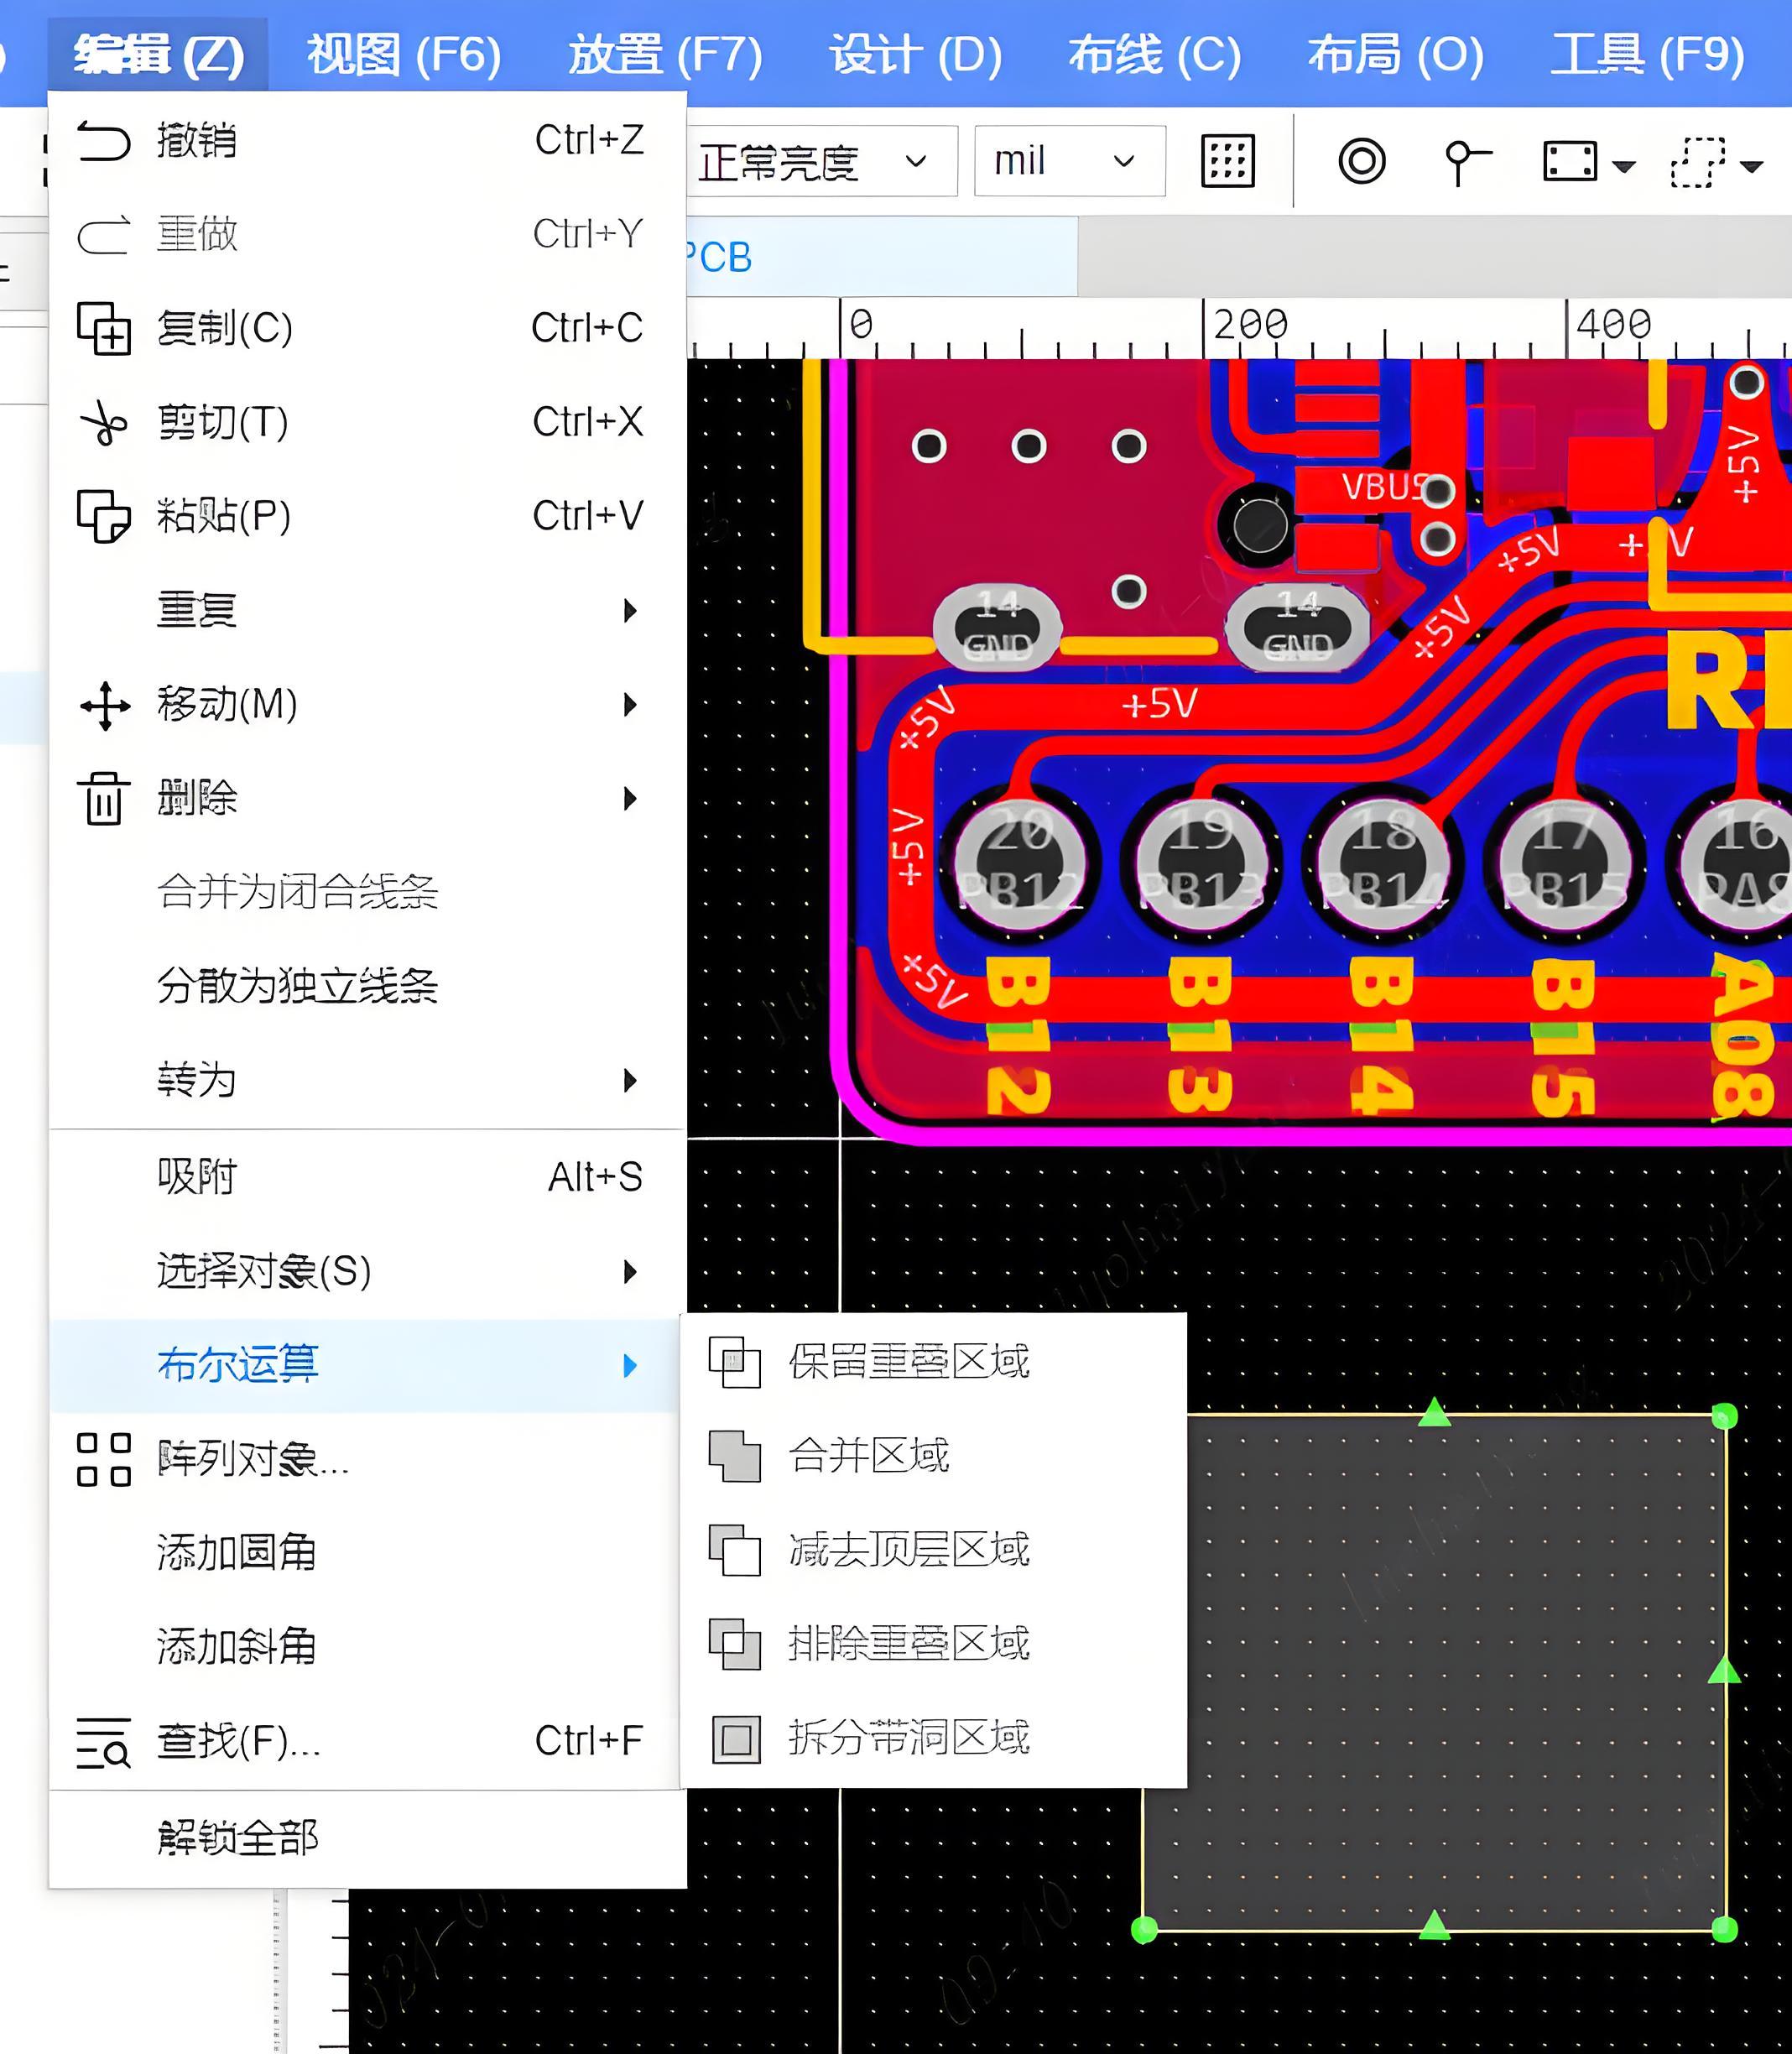Screen dimensions: 1792x2054
Task: Click the grid display toolbar icon
Action: pos(1227,161)
